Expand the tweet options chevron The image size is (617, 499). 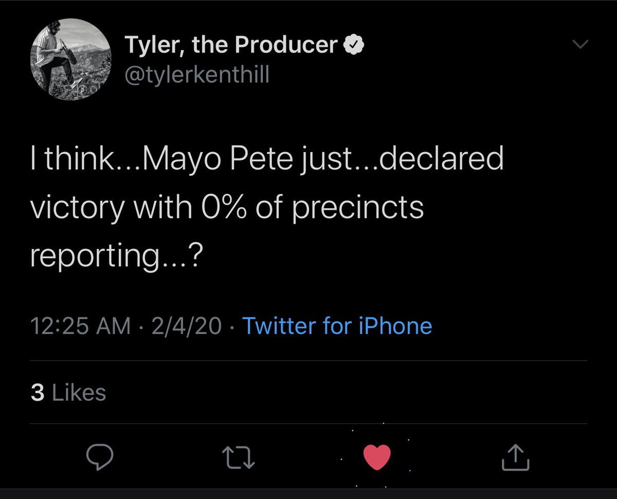(580, 45)
